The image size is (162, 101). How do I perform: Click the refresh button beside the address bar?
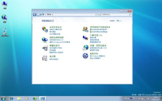(x=99, y=15)
